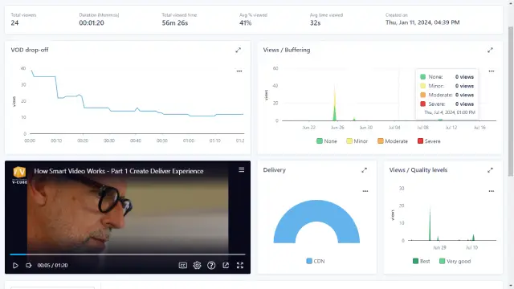The height and width of the screenshot is (289, 514).
Task: Expand the Views / Quality levels chart
Action: tap(490, 170)
